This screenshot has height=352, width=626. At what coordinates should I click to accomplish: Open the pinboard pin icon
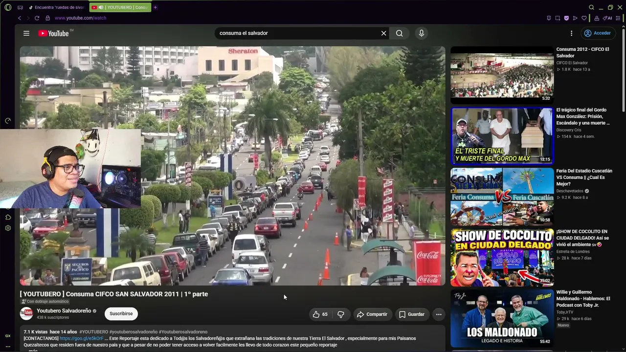coord(549,18)
